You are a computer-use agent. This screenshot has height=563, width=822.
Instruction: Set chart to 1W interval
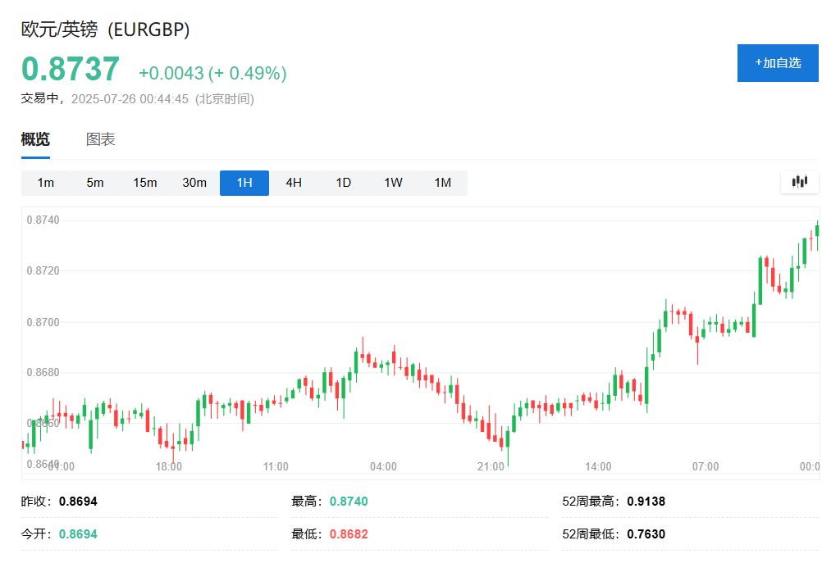point(393,183)
